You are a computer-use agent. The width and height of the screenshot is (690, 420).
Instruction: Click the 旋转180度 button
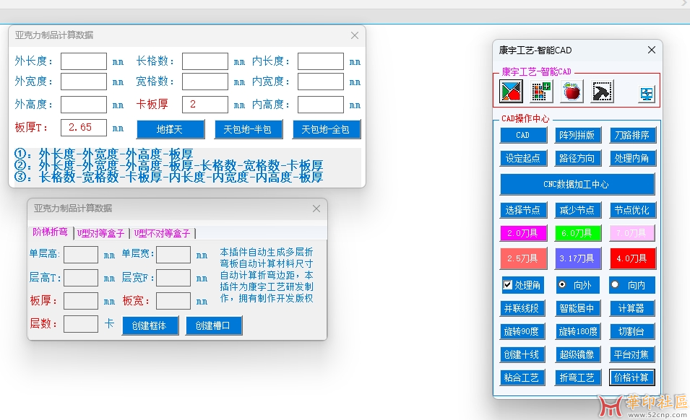tap(578, 331)
